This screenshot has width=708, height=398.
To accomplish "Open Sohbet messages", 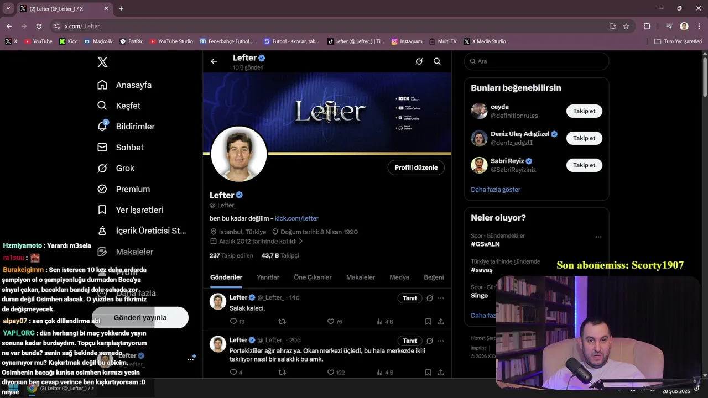I will (x=121, y=148).
